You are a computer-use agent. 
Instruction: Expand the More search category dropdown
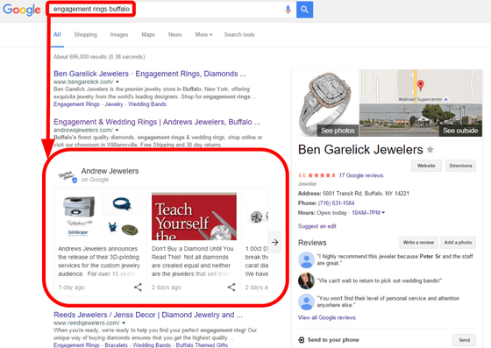[203, 34]
